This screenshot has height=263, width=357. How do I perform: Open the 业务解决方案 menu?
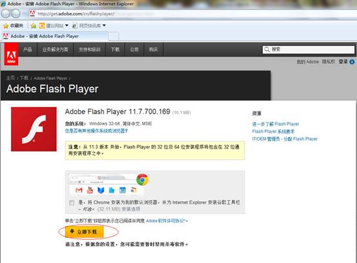tap(55, 50)
